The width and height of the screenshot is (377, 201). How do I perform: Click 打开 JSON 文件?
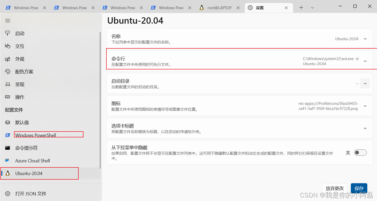pos(50,194)
